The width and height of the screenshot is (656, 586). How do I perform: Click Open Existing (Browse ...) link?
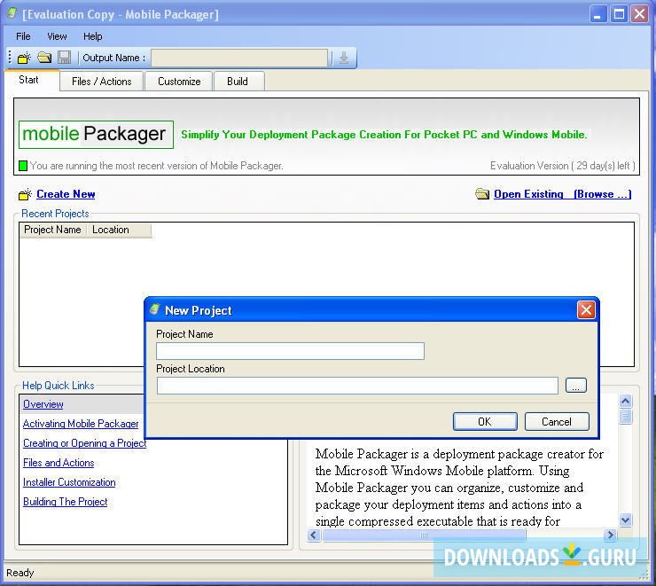click(x=562, y=194)
